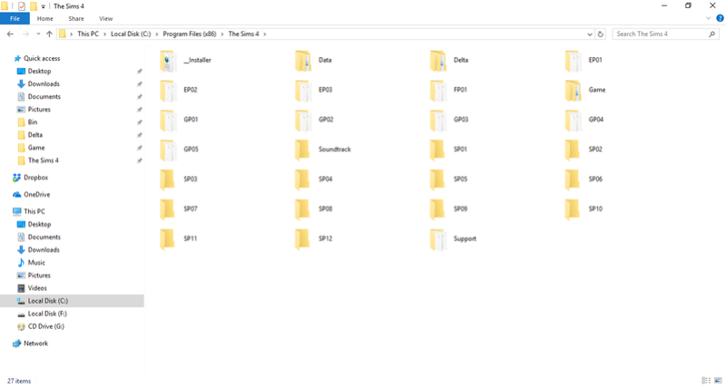Viewport: 726px width, 387px height.
Task: Select the SP09 folder
Action: pos(448,209)
